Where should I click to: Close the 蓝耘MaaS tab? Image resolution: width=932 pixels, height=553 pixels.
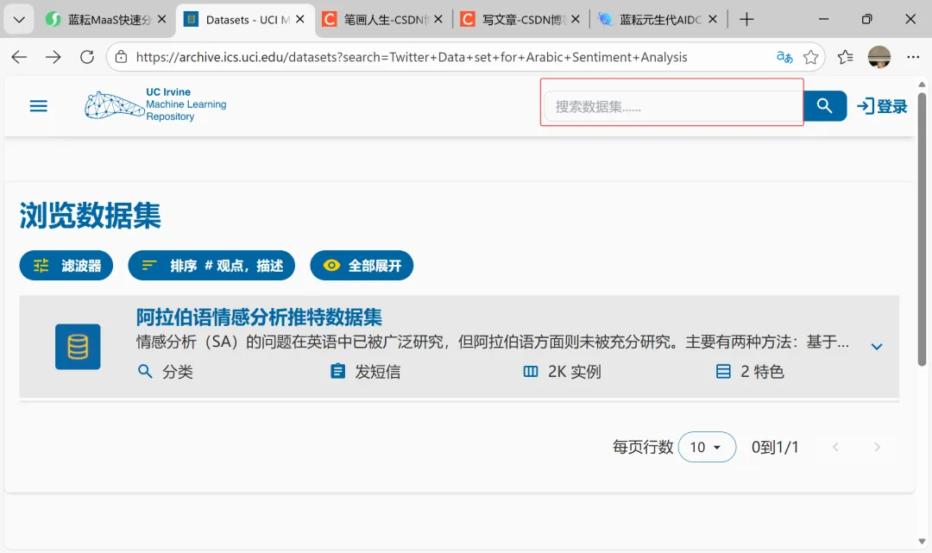pyautogui.click(x=161, y=19)
